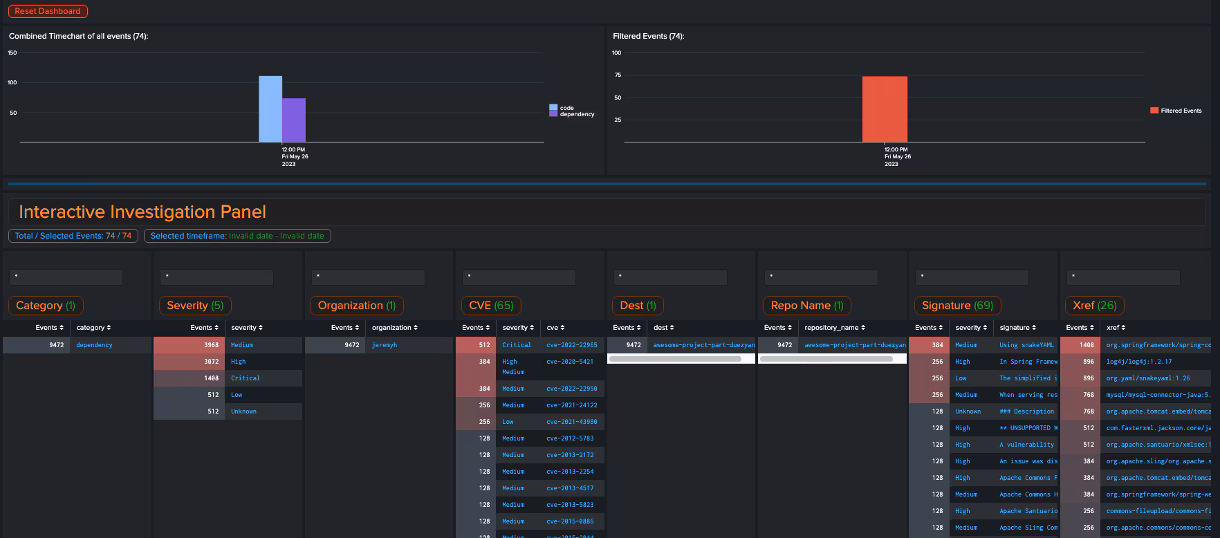Sort Severity table by severity column
1220x538 pixels.
click(x=247, y=328)
